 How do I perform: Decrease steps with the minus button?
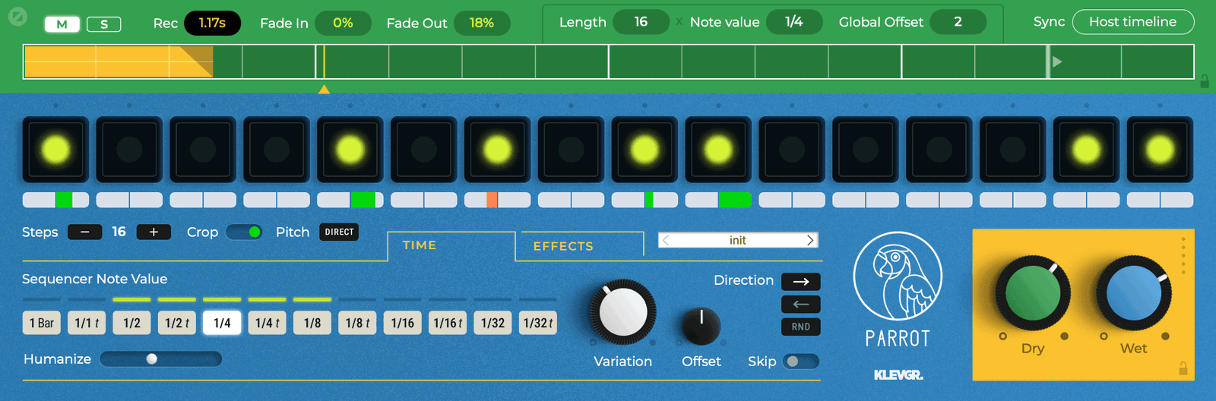(84, 232)
